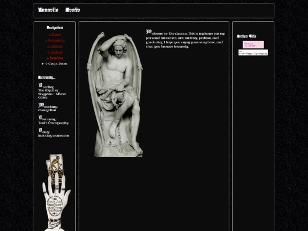
Task: Open the Gallery link in Navigation
Action: (55, 46)
